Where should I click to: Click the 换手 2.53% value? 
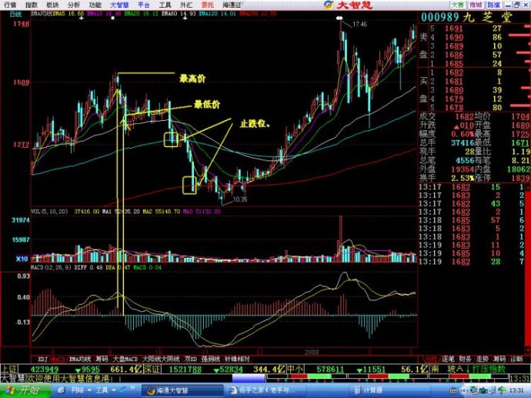click(x=463, y=178)
